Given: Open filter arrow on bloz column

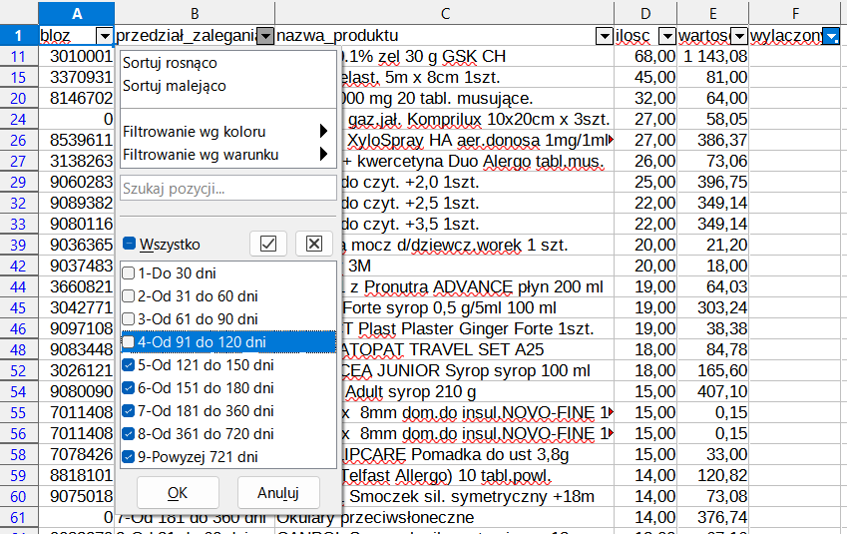Looking at the screenshot, I should pos(105,37).
